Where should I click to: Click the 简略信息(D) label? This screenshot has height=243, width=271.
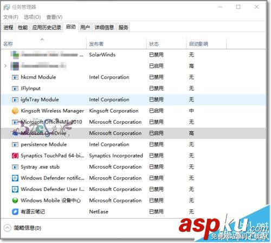coord(28,228)
